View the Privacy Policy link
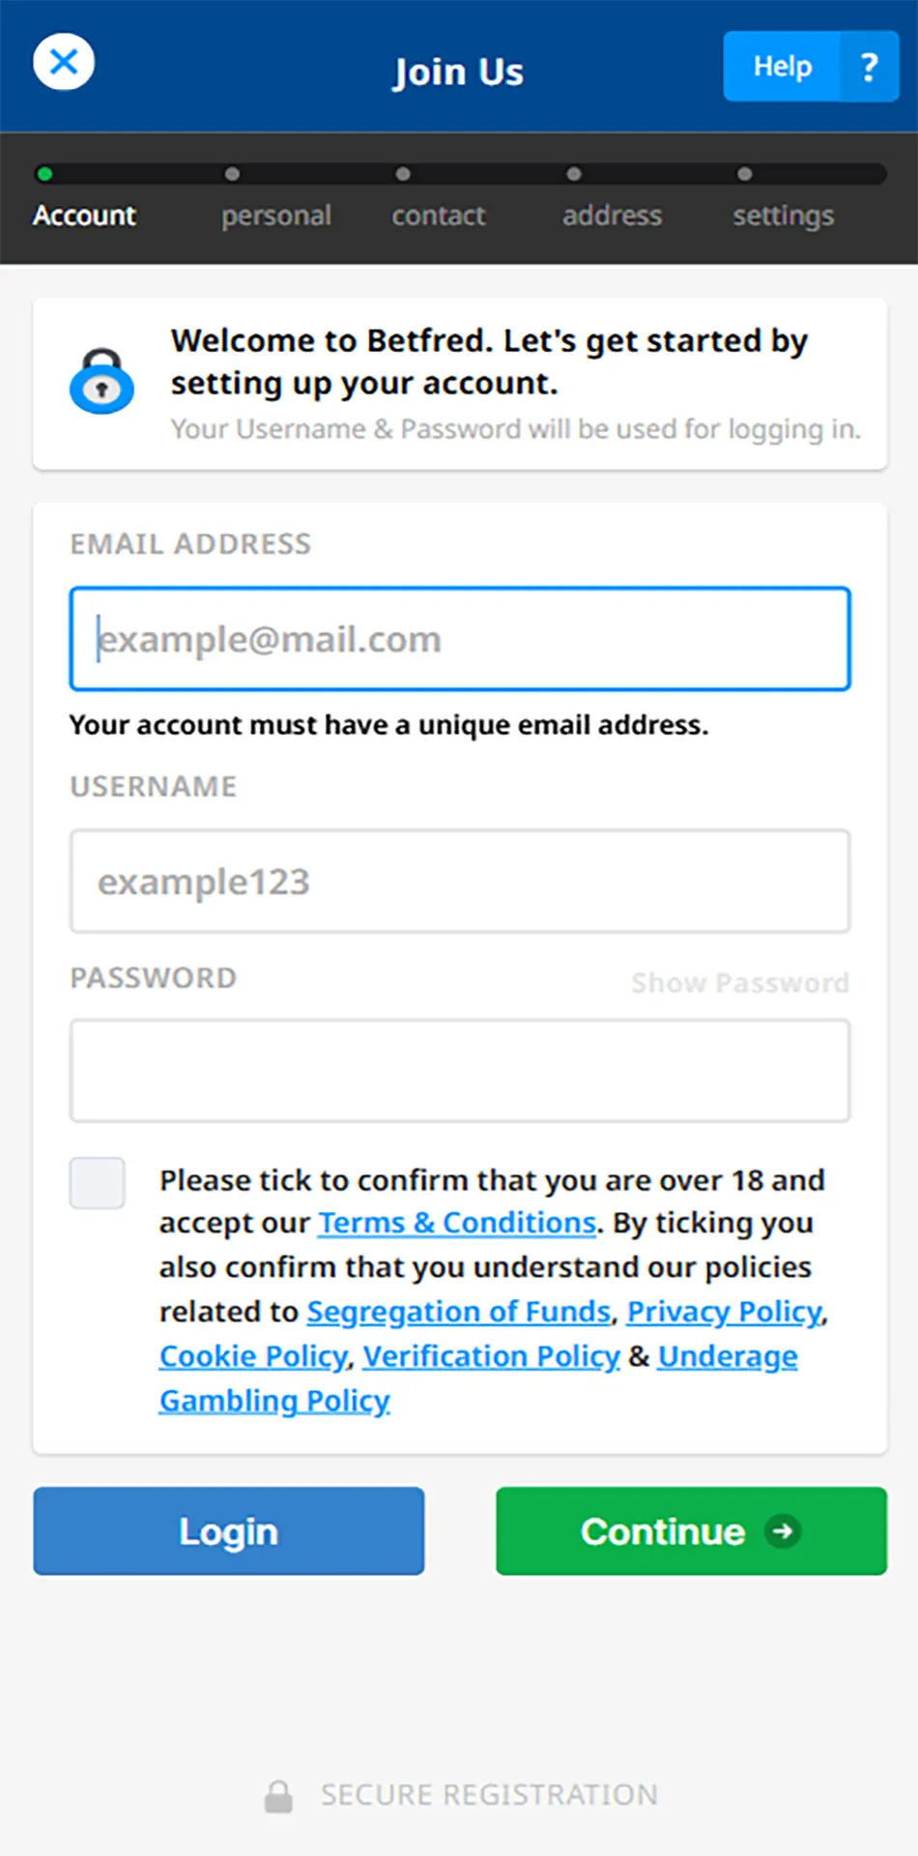918x1856 pixels. coord(725,1312)
